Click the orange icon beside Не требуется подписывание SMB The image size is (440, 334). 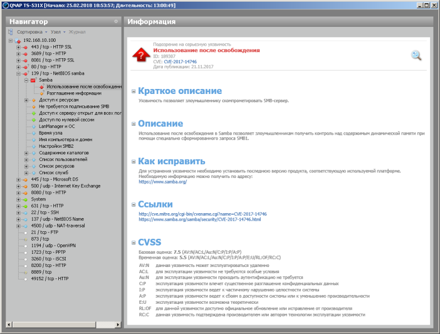34,107
